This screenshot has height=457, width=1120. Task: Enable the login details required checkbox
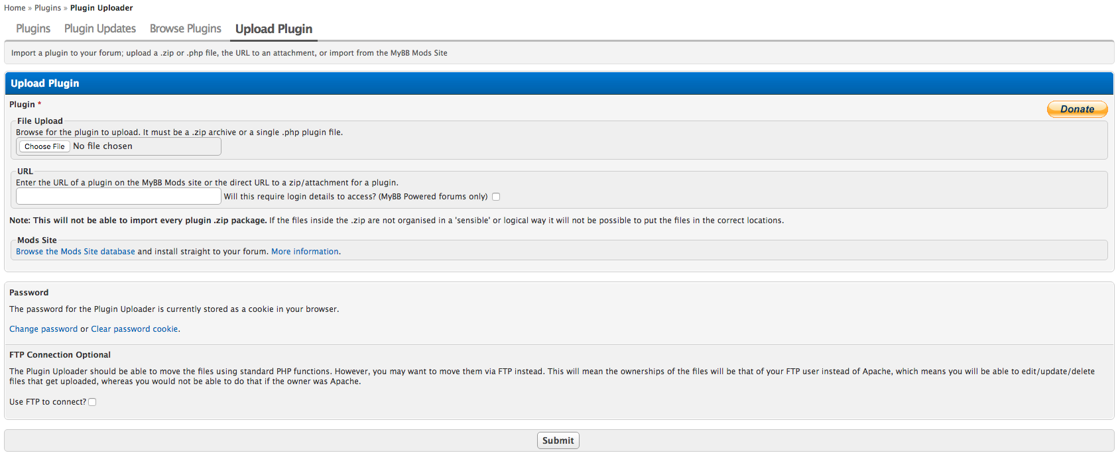coord(496,197)
